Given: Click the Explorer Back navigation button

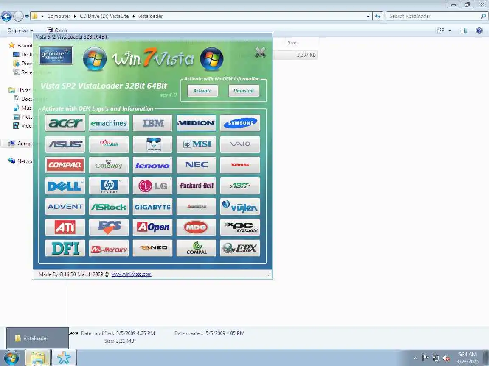Looking at the screenshot, I should tap(6, 16).
